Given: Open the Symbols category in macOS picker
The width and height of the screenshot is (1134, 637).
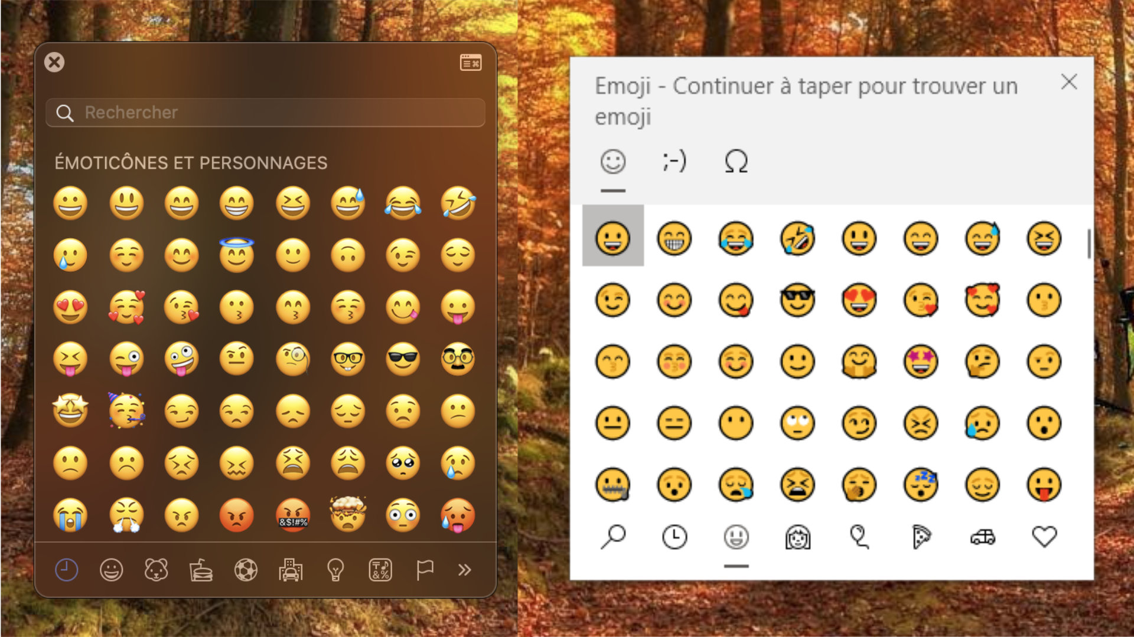Looking at the screenshot, I should pyautogui.click(x=380, y=570).
